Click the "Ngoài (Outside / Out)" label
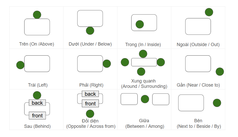 pos(198,45)
